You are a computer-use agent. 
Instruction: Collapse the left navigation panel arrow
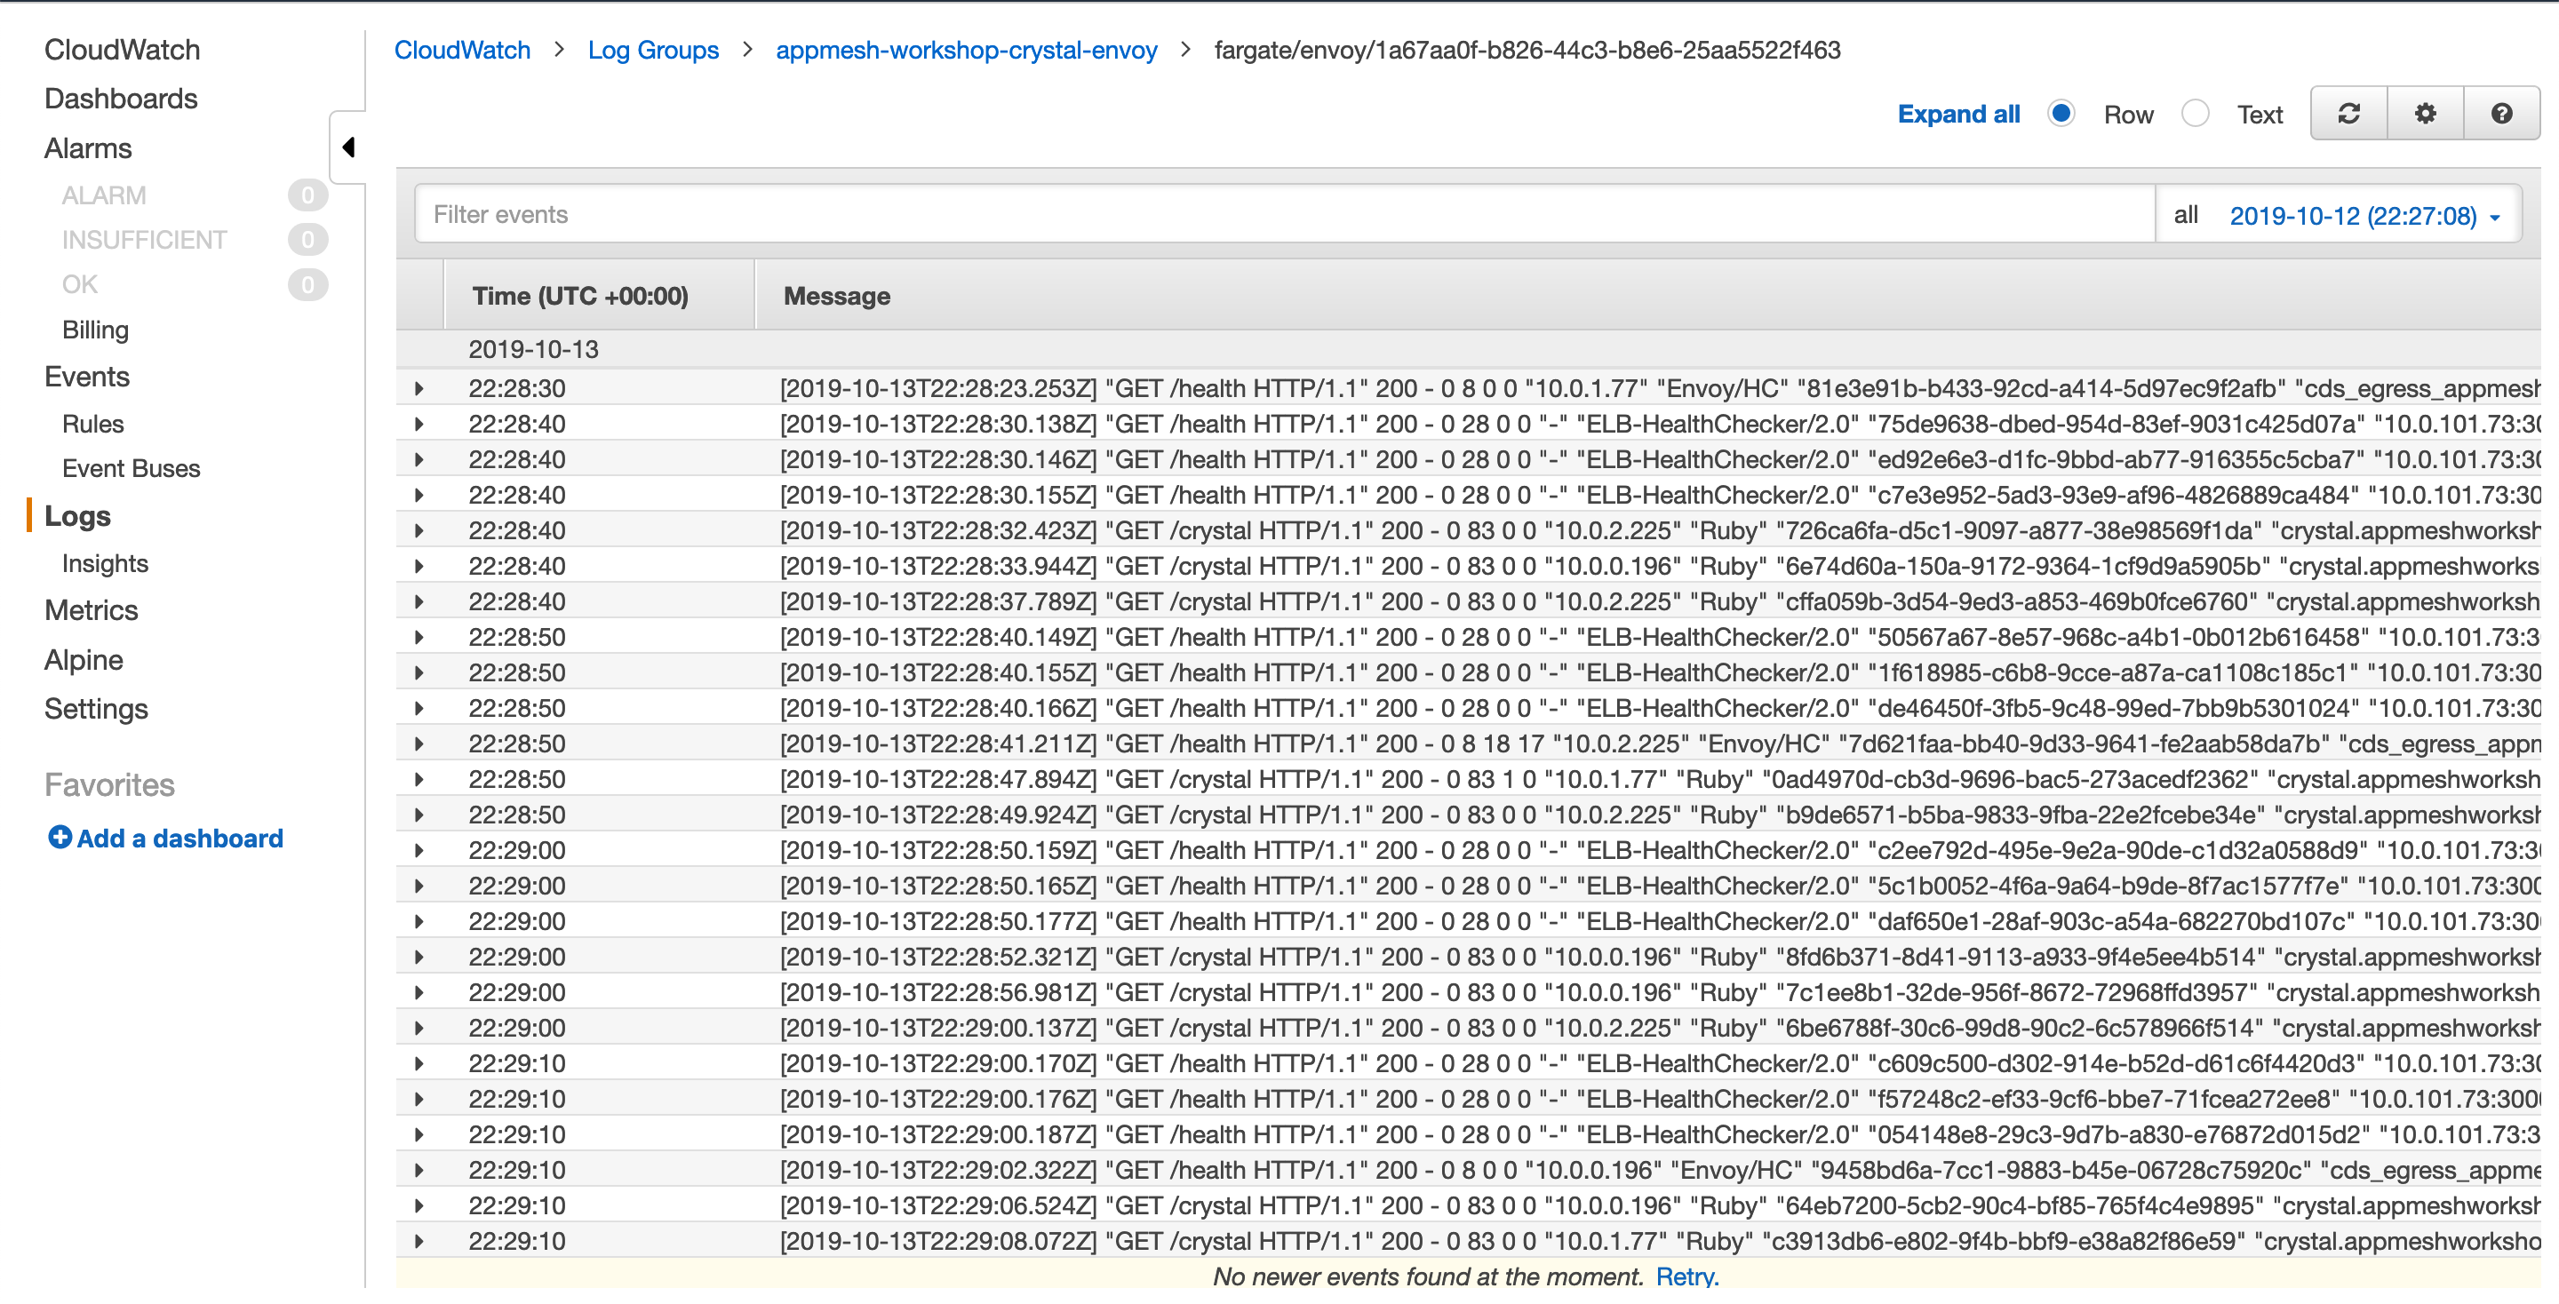click(347, 148)
